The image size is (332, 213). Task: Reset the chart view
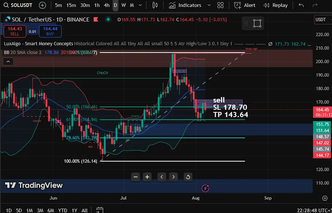coord(188,177)
